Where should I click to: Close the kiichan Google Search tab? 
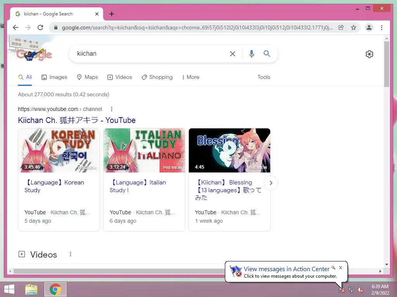(x=97, y=14)
